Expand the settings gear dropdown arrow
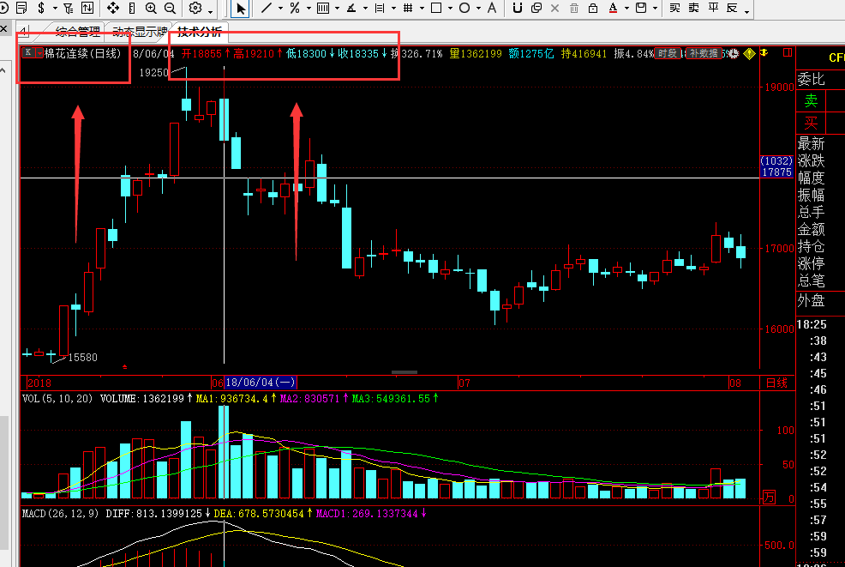 [x=210, y=11]
